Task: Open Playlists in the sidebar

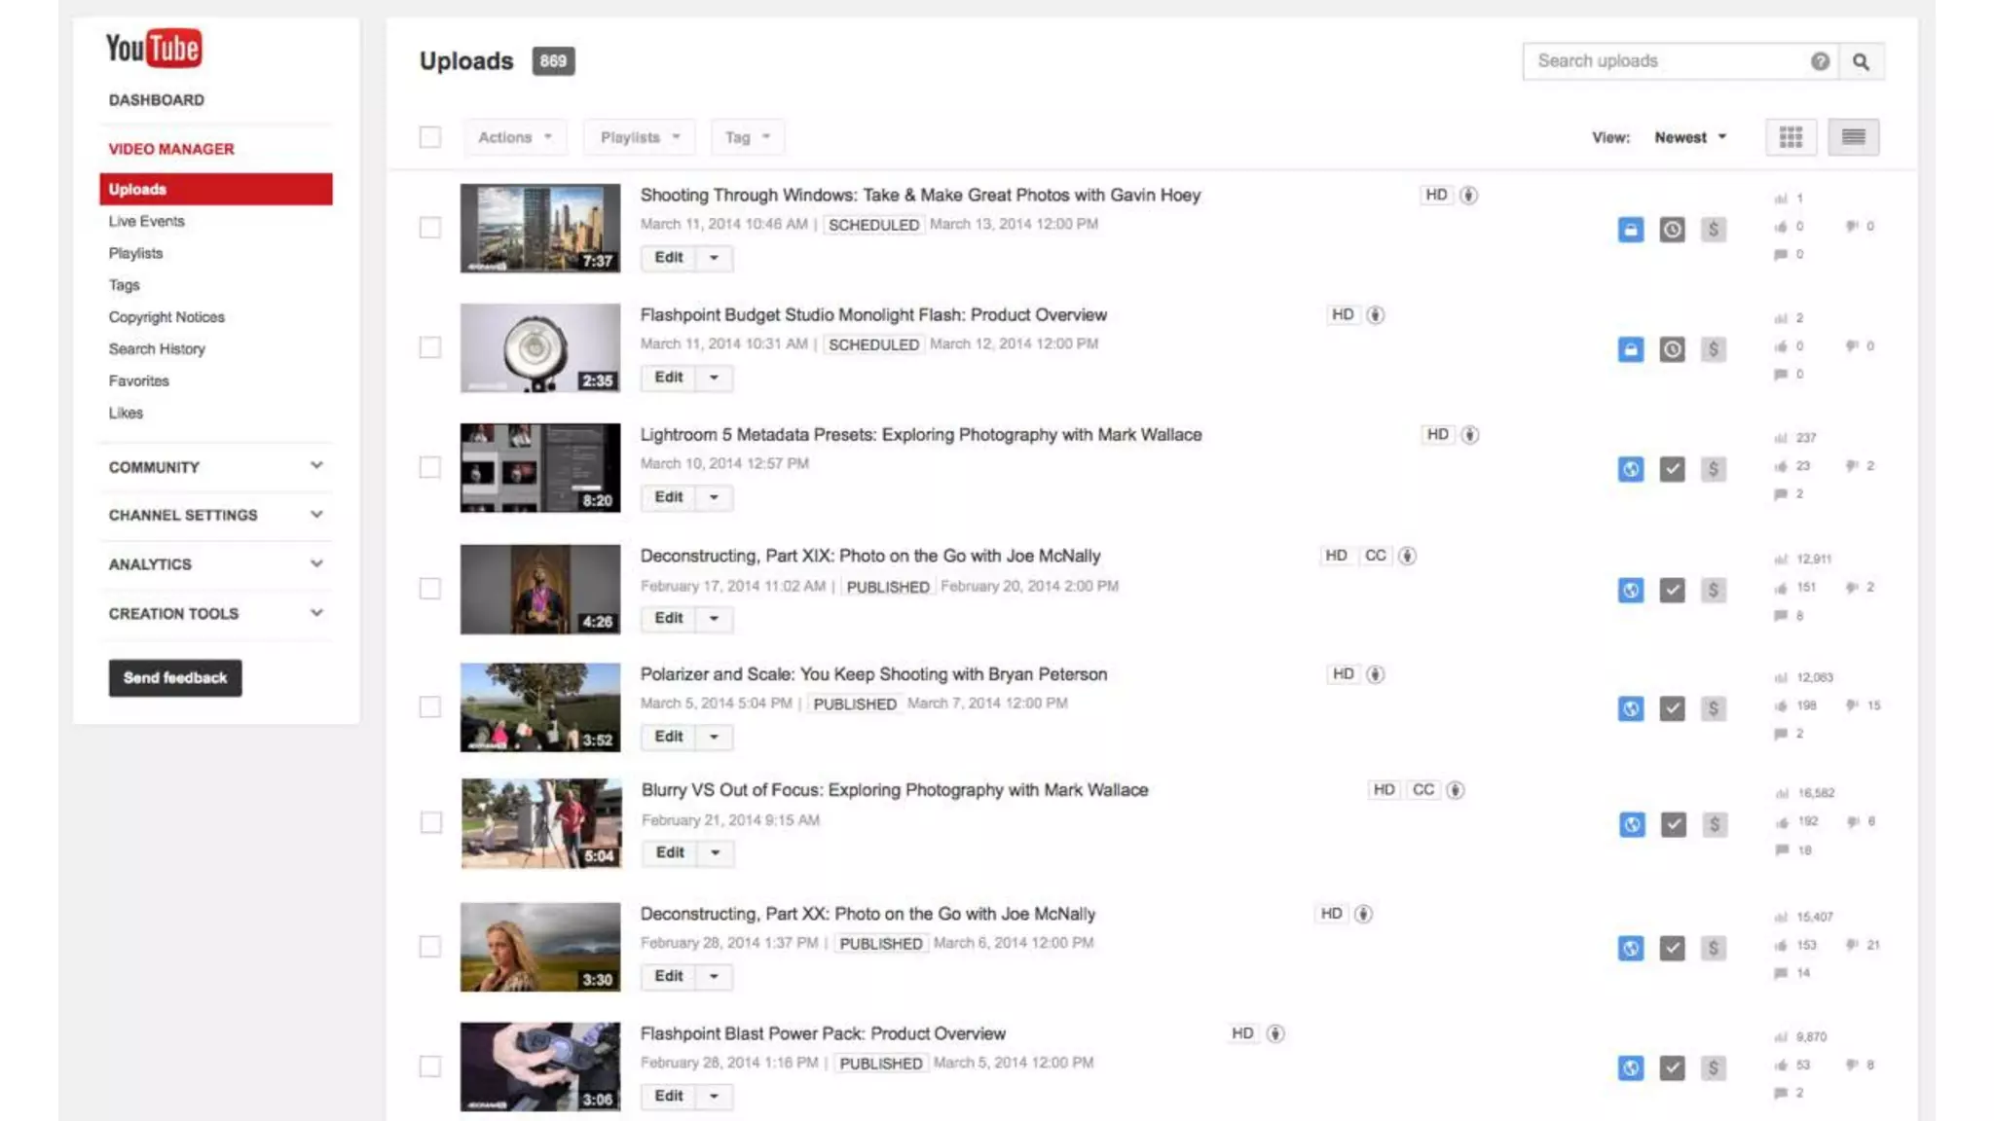Action: [x=135, y=253]
